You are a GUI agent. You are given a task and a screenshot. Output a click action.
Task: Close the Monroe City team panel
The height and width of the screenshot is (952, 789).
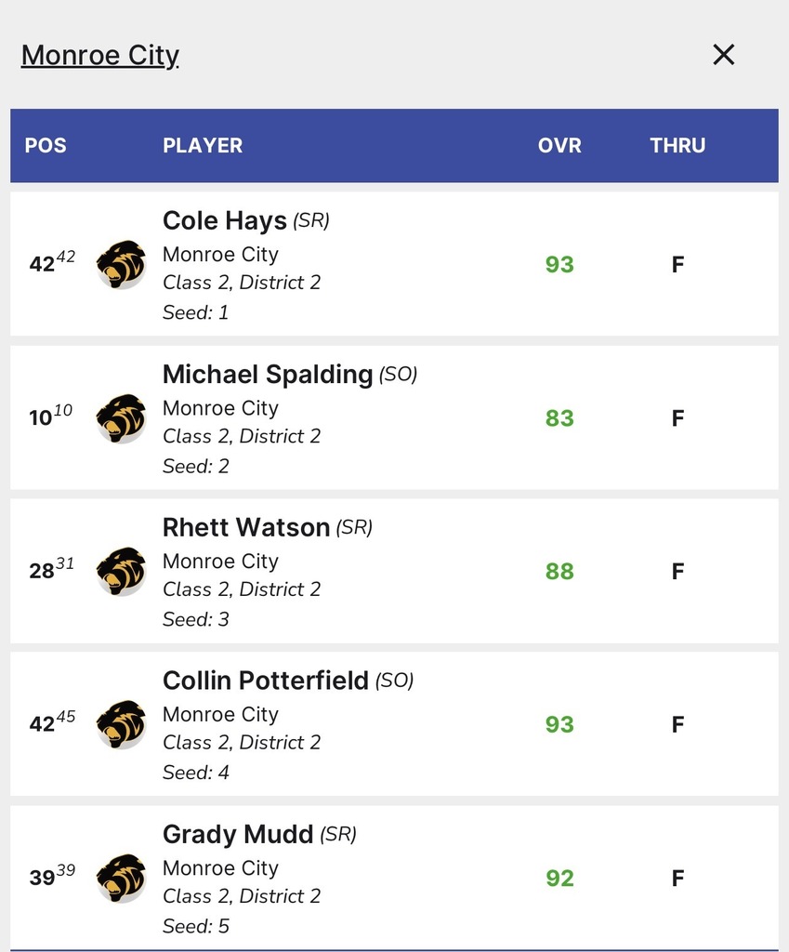pos(723,55)
